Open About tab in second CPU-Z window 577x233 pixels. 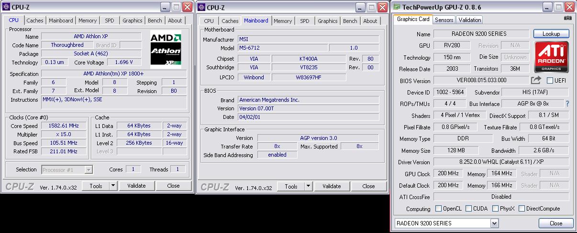[370, 21]
